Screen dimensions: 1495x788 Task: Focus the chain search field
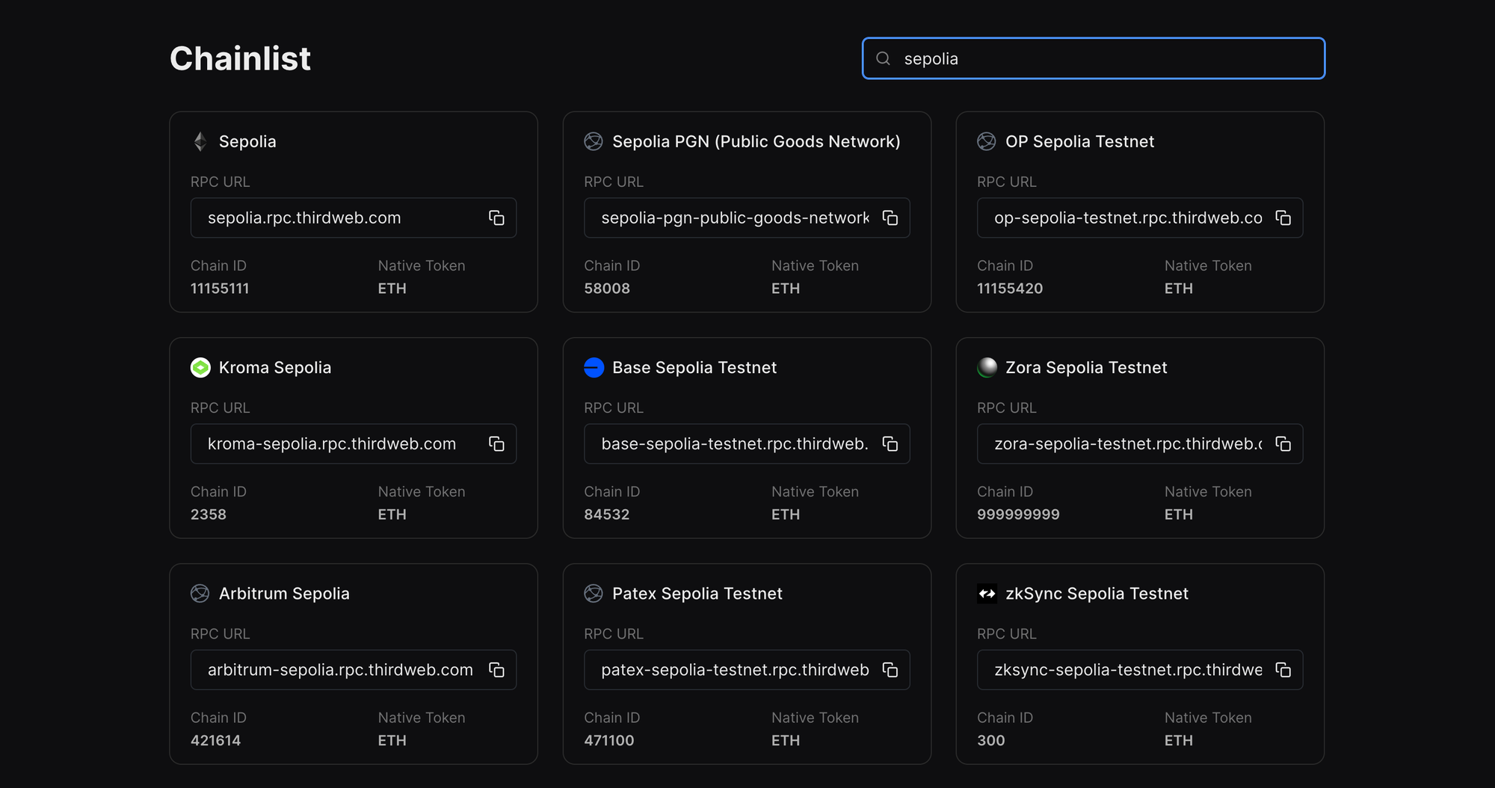(x=1106, y=58)
